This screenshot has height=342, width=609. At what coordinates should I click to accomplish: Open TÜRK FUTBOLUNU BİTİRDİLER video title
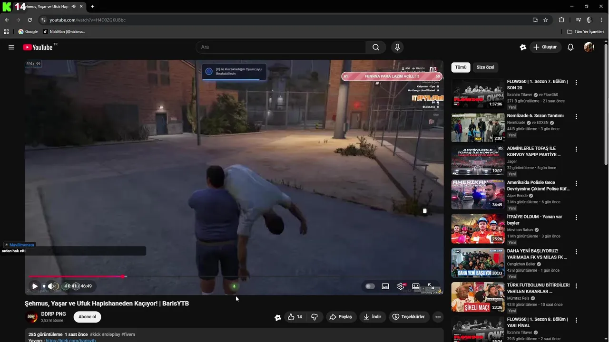click(538, 288)
